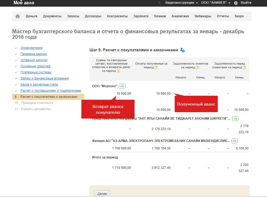Open the Аналитика menu
Screen dimensions: 267x197
[x=180, y=16]
